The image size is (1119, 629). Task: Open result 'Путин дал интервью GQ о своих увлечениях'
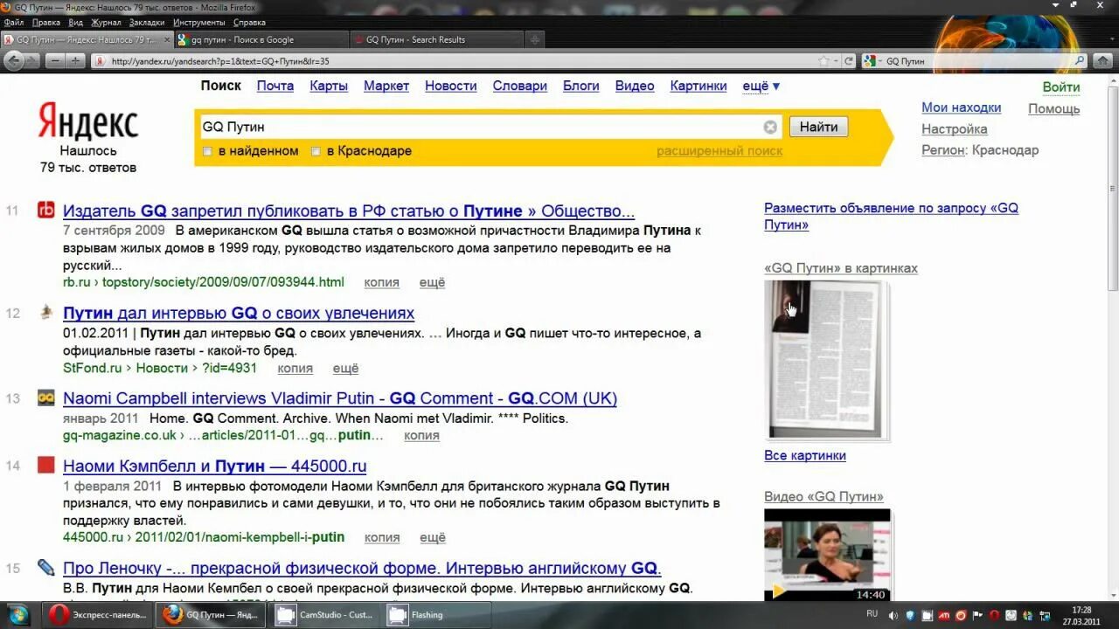239,313
